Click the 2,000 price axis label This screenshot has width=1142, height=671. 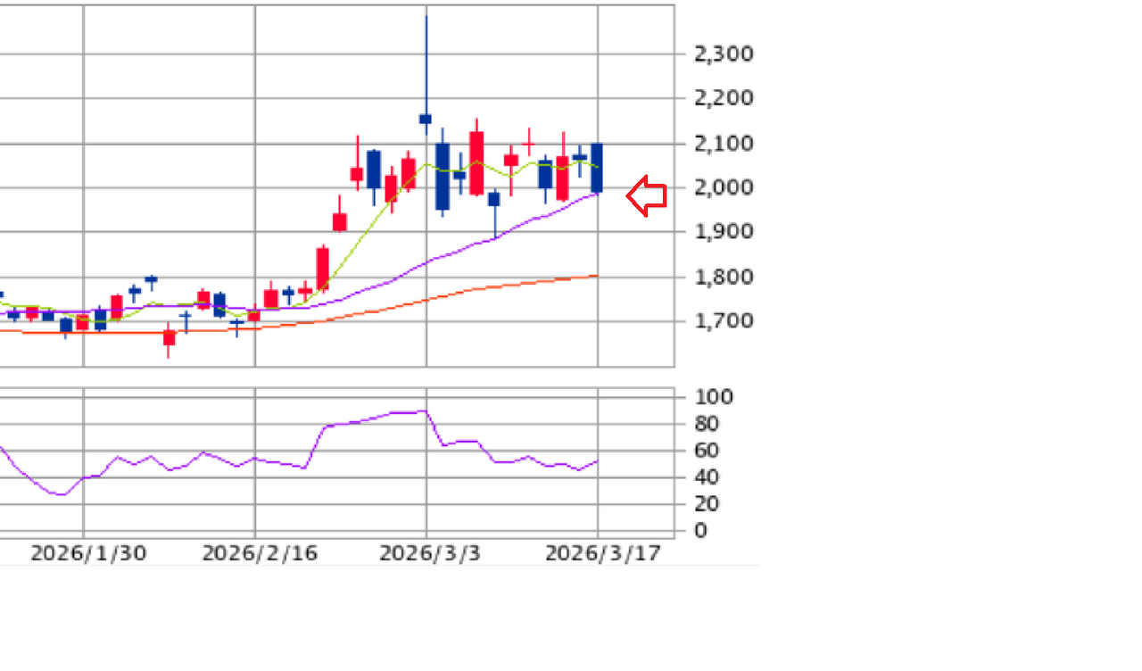[x=724, y=187]
